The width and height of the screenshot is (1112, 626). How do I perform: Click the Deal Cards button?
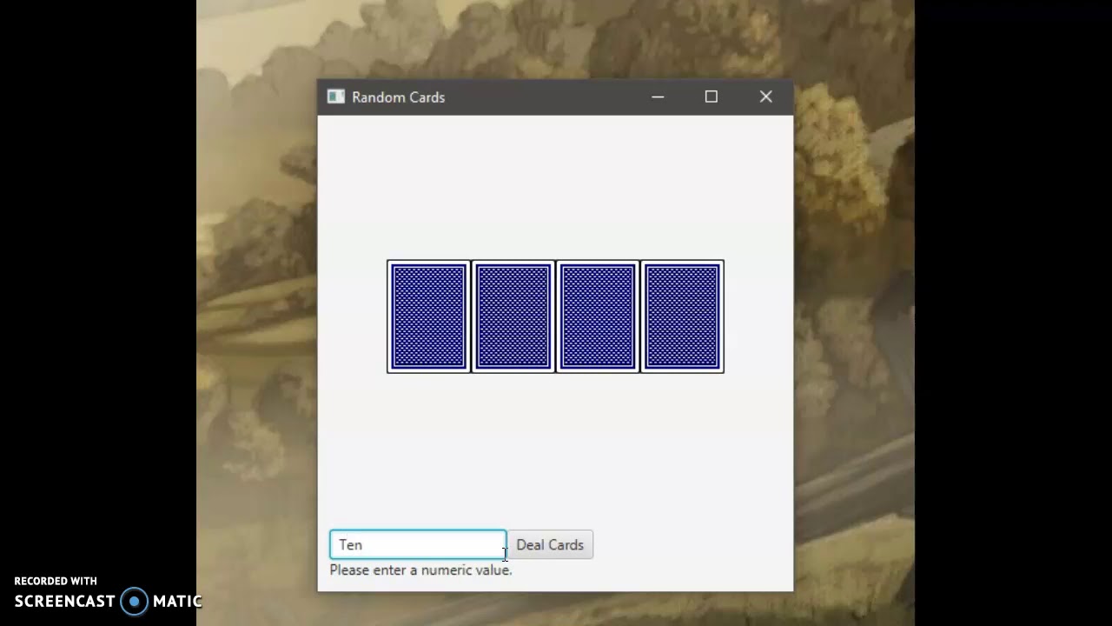coord(550,545)
